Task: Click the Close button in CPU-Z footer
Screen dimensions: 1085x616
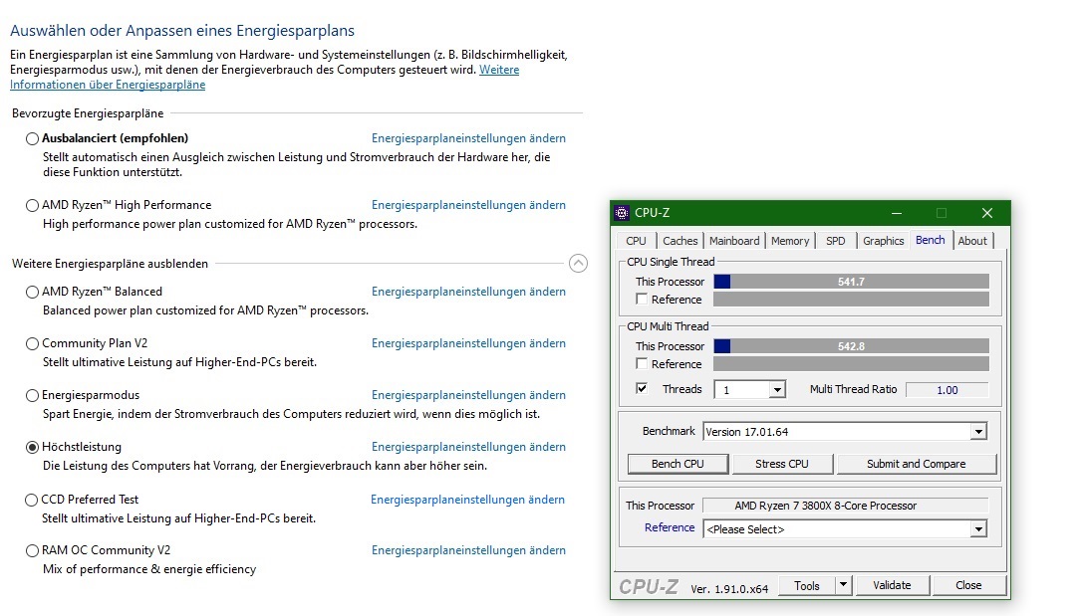Action: pos(968,585)
